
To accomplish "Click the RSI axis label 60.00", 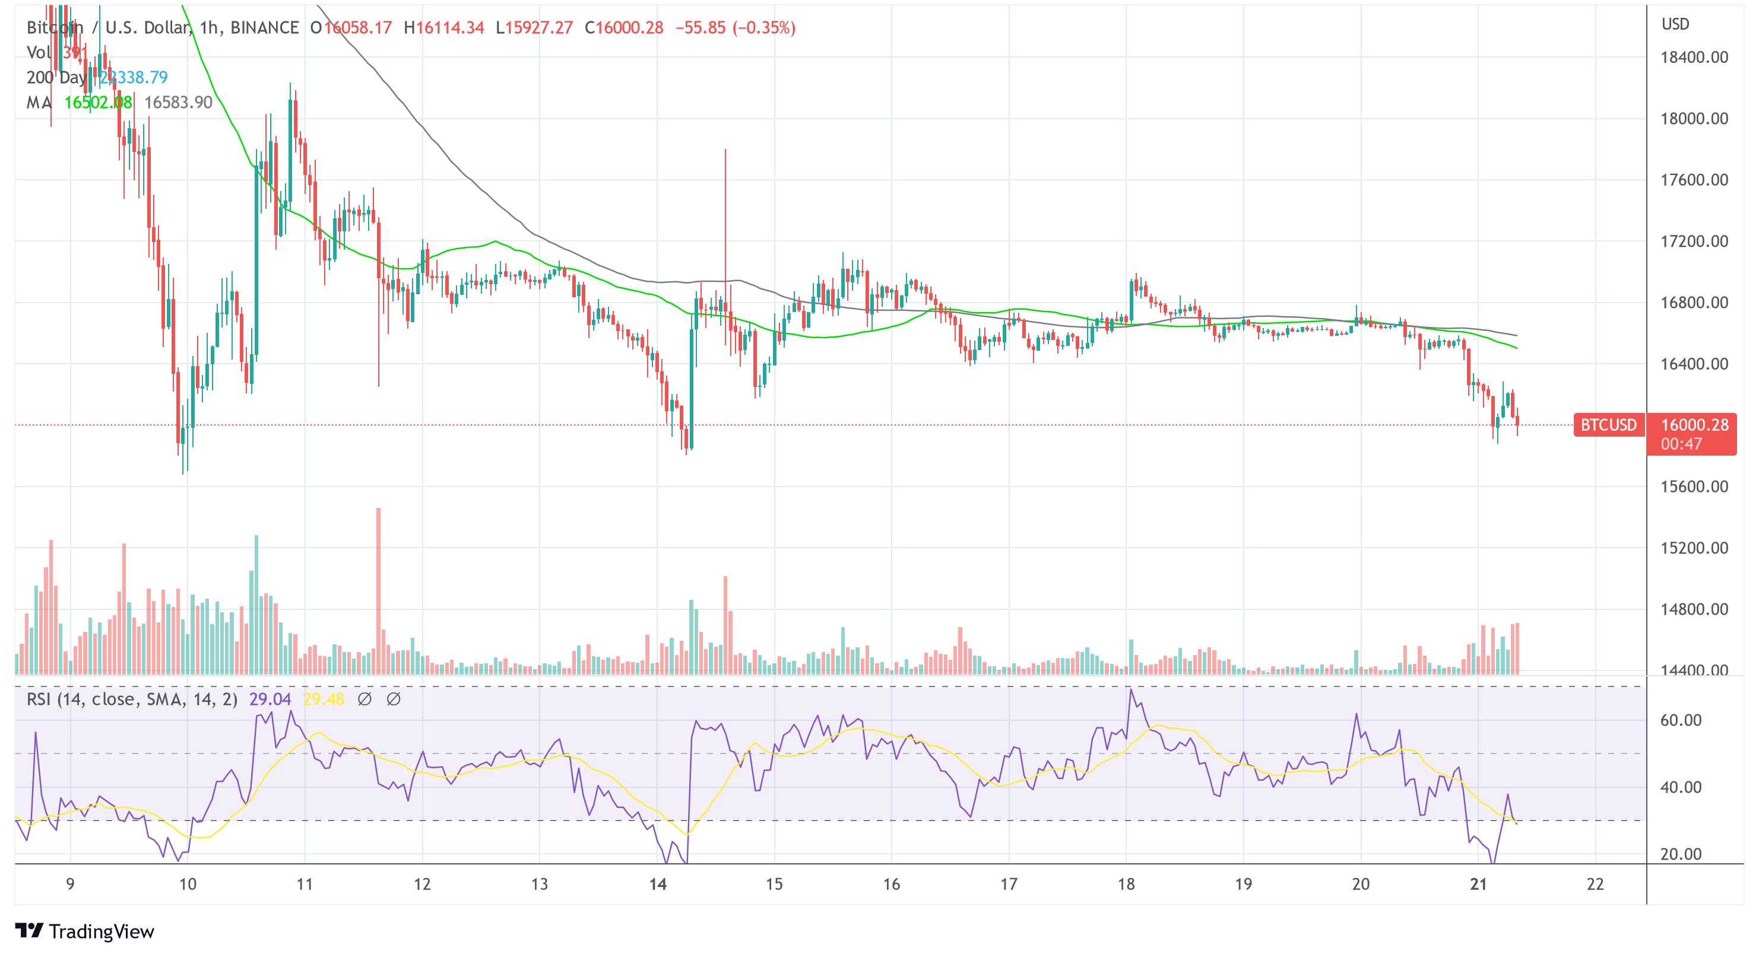I will pos(1681,720).
